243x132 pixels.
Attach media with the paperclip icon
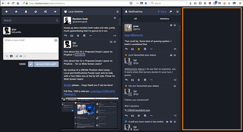[7, 56]
